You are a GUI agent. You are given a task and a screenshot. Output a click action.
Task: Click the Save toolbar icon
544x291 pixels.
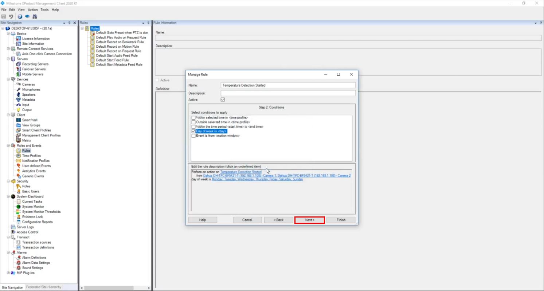(4, 16)
